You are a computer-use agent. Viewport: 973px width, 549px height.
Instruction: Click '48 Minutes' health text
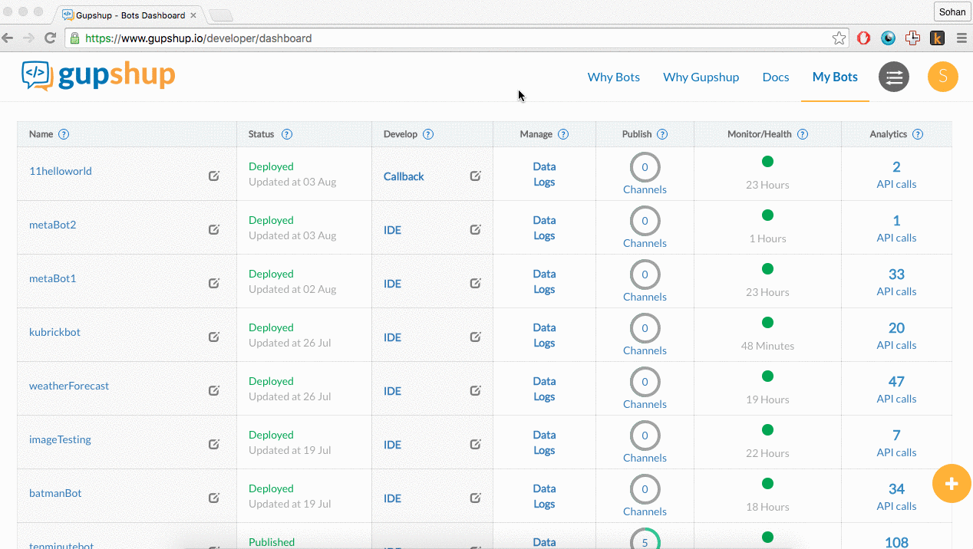click(767, 346)
